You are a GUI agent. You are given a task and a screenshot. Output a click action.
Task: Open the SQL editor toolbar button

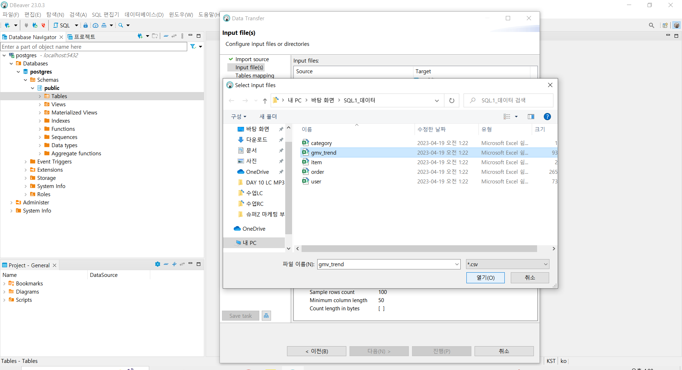tap(62, 25)
